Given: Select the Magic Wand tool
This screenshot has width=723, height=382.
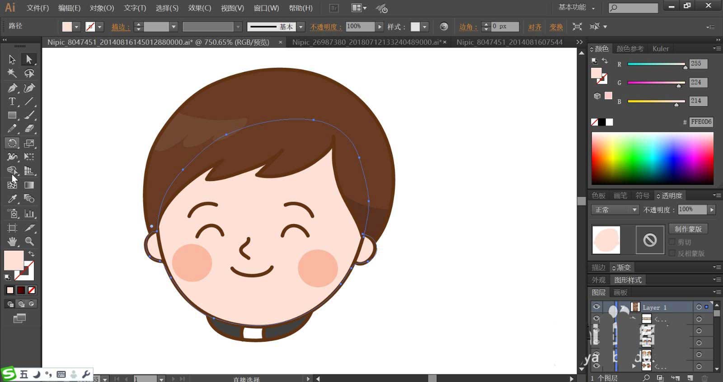Looking at the screenshot, I should (12, 73).
